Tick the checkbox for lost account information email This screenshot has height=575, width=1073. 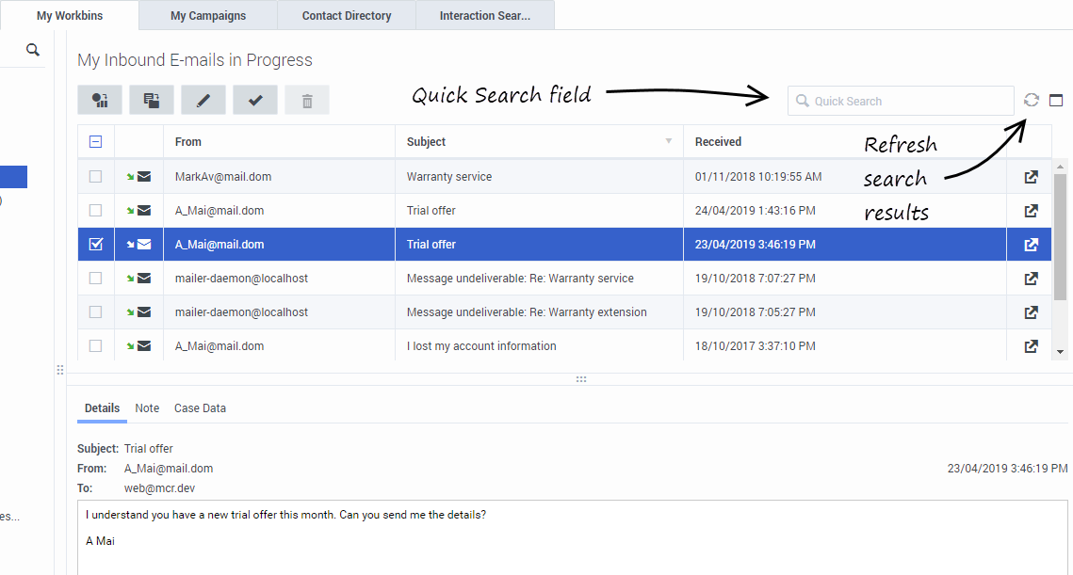pos(95,346)
